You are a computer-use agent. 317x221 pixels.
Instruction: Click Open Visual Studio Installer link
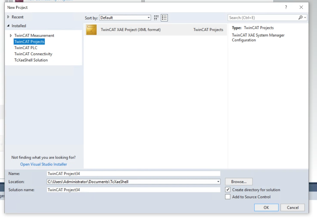(x=43, y=164)
